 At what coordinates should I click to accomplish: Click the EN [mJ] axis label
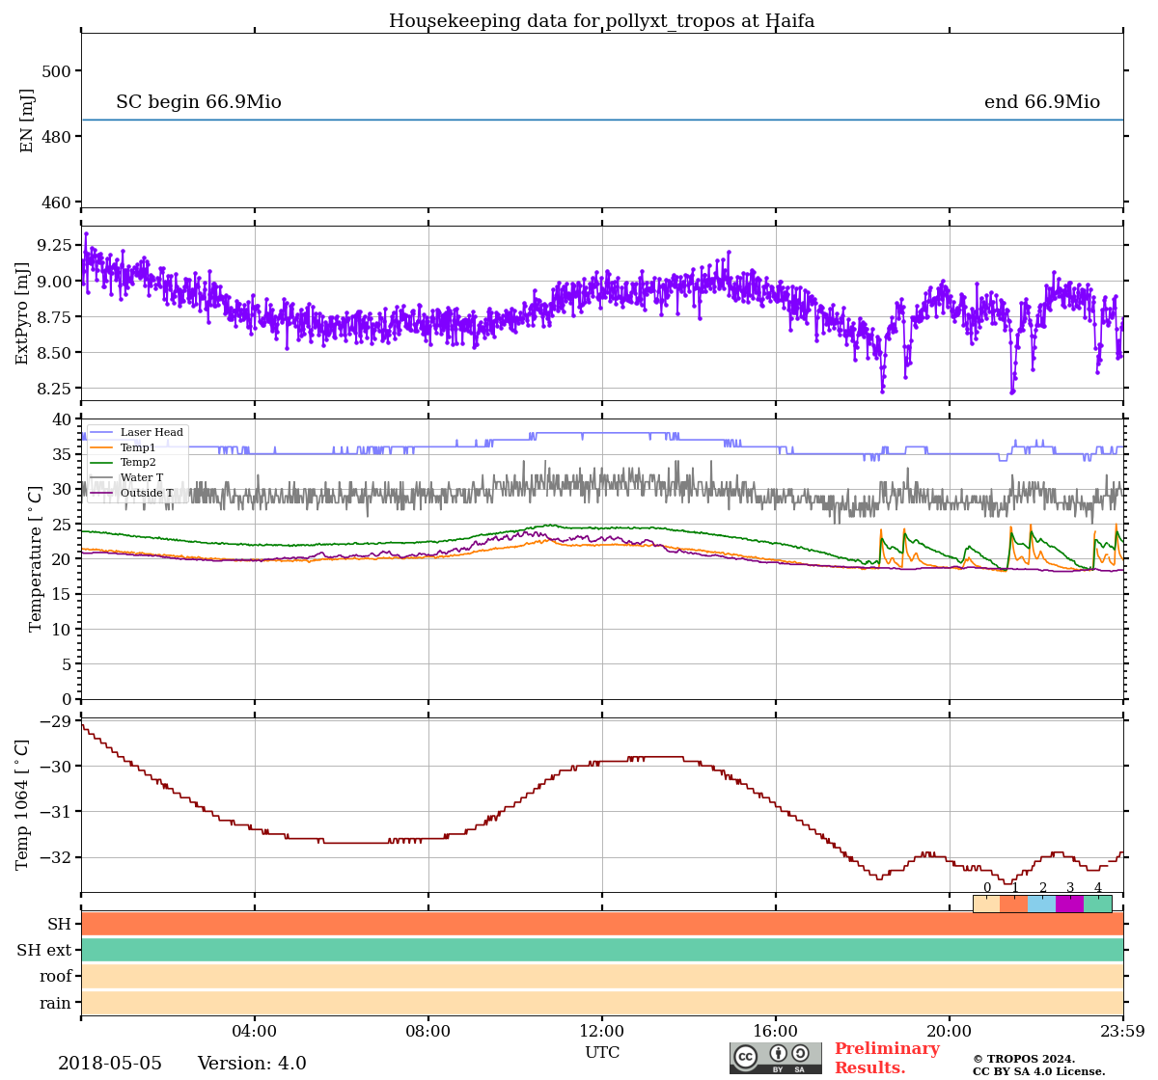tap(27, 121)
